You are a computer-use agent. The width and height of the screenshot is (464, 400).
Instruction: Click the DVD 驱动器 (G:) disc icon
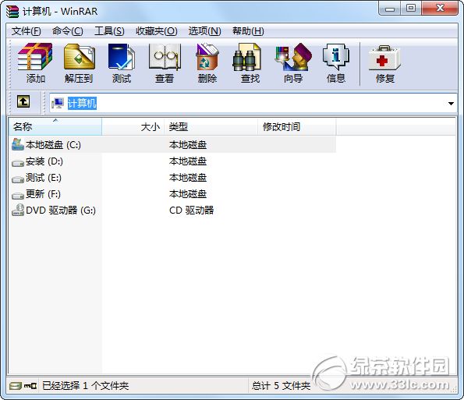coord(18,210)
